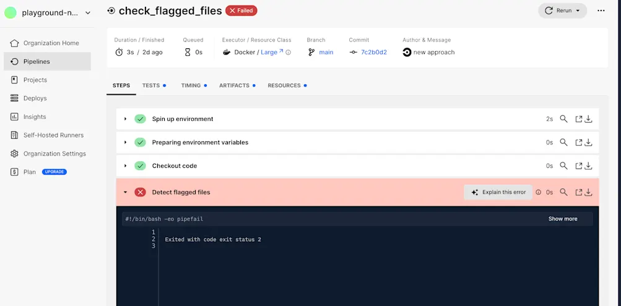The image size is (621, 306).
Task: Click the UPGRADE badge next to Plan
Action: click(54, 172)
